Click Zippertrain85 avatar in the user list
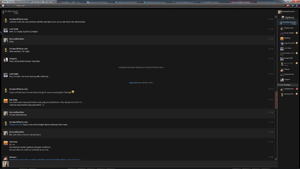 coord(282,75)
